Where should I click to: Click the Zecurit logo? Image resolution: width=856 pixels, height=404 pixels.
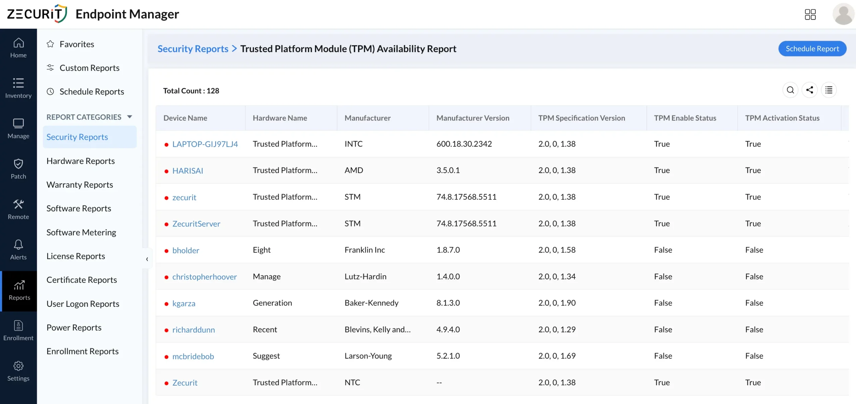[37, 14]
